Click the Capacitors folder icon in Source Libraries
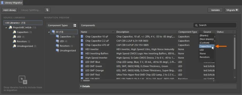 pyautogui.click(x=14, y=32)
